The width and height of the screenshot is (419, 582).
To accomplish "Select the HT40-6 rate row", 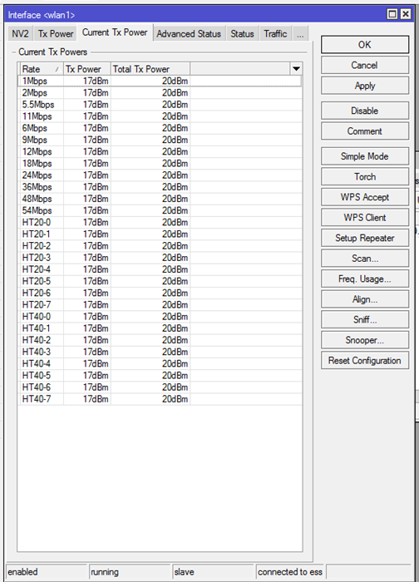I will [x=160, y=387].
